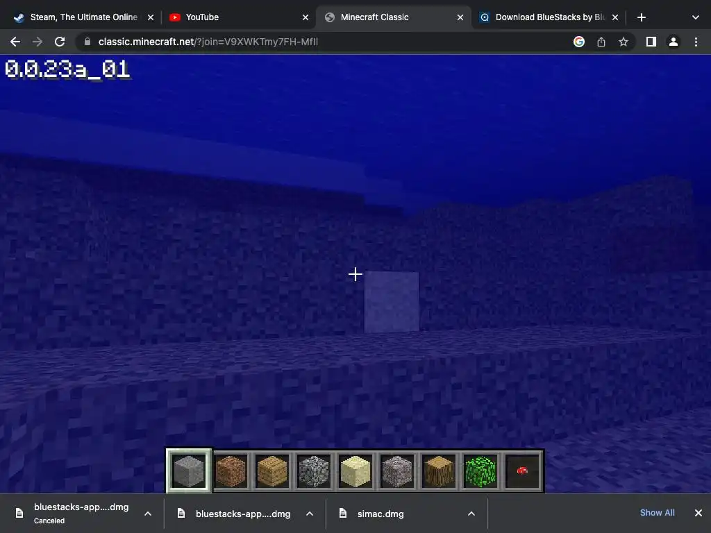This screenshot has height=533, width=711.
Task: Expand options for simac.dmg download
Action: pos(471,514)
